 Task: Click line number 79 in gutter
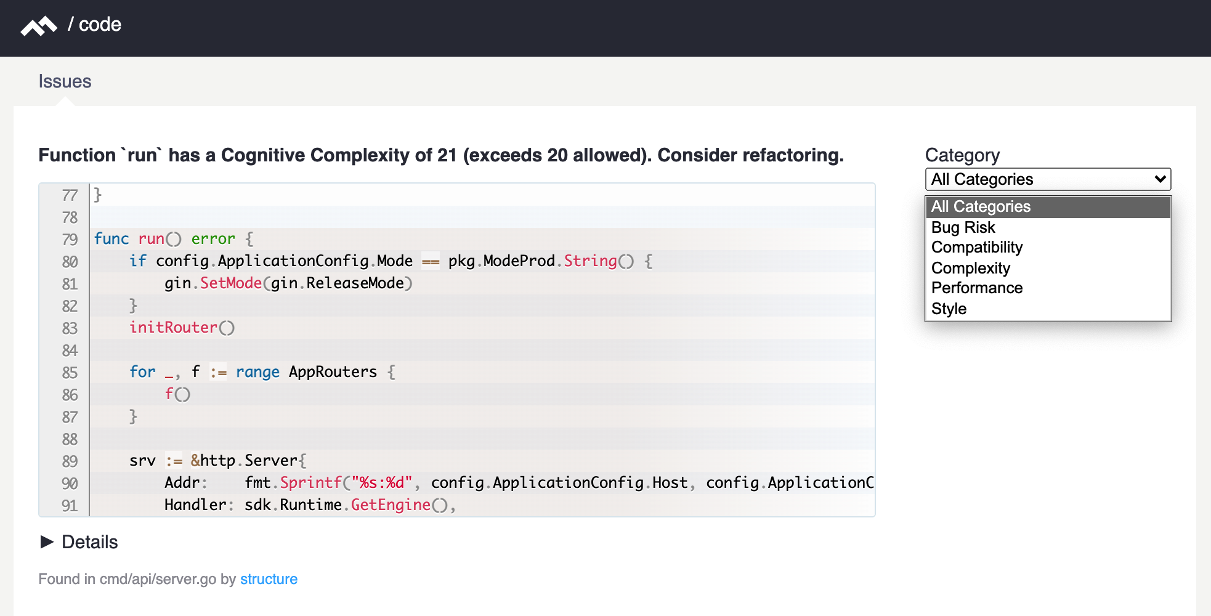click(x=70, y=239)
